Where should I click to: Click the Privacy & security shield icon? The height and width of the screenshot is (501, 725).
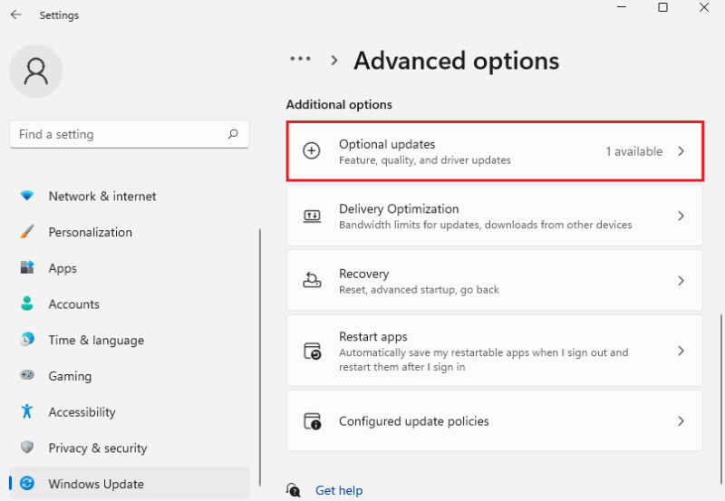pyautogui.click(x=27, y=447)
